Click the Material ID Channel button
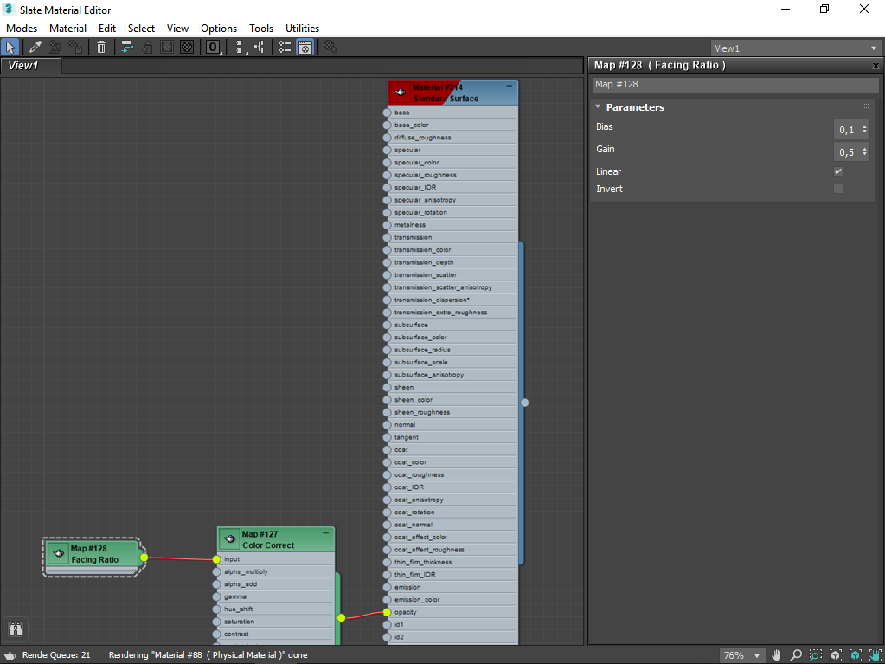This screenshot has height=664, width=885. [212, 47]
